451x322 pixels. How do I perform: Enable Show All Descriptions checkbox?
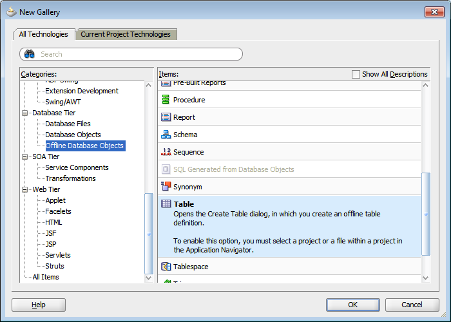356,74
